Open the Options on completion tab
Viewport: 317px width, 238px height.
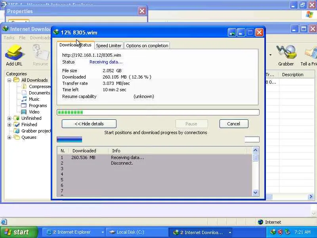147,46
